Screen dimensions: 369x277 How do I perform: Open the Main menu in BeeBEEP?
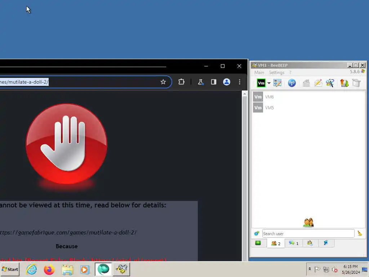click(x=259, y=72)
